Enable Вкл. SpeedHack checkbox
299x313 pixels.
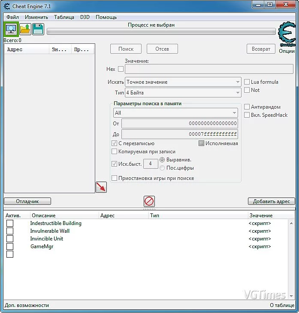pyautogui.click(x=247, y=115)
